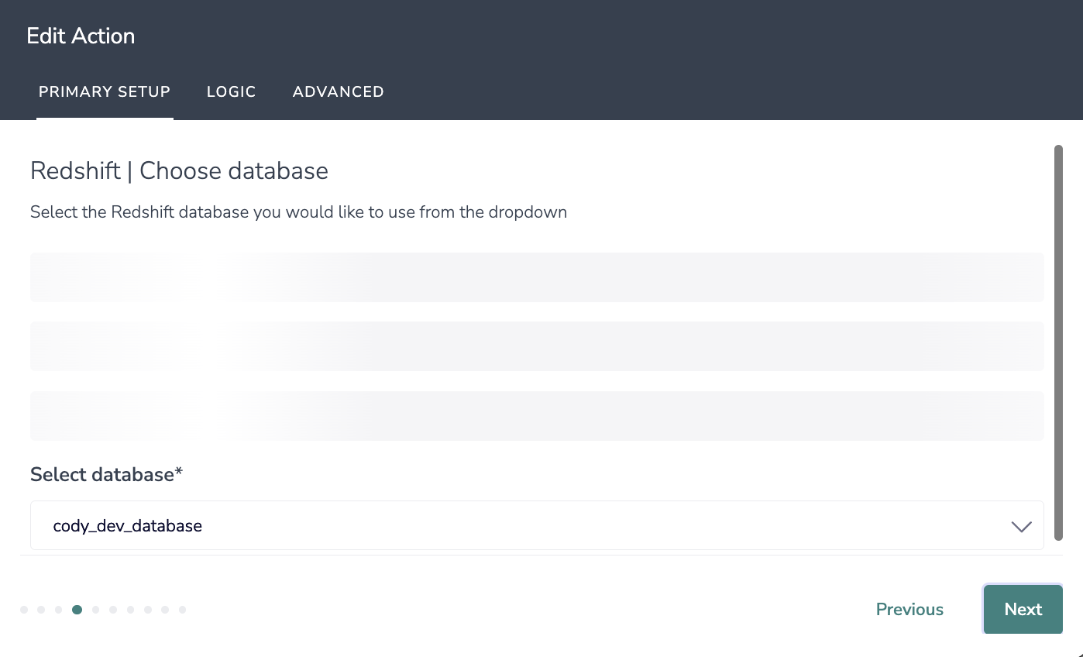Click the "Select database*" field label
Screen dimensions: 1083x657
pos(106,474)
